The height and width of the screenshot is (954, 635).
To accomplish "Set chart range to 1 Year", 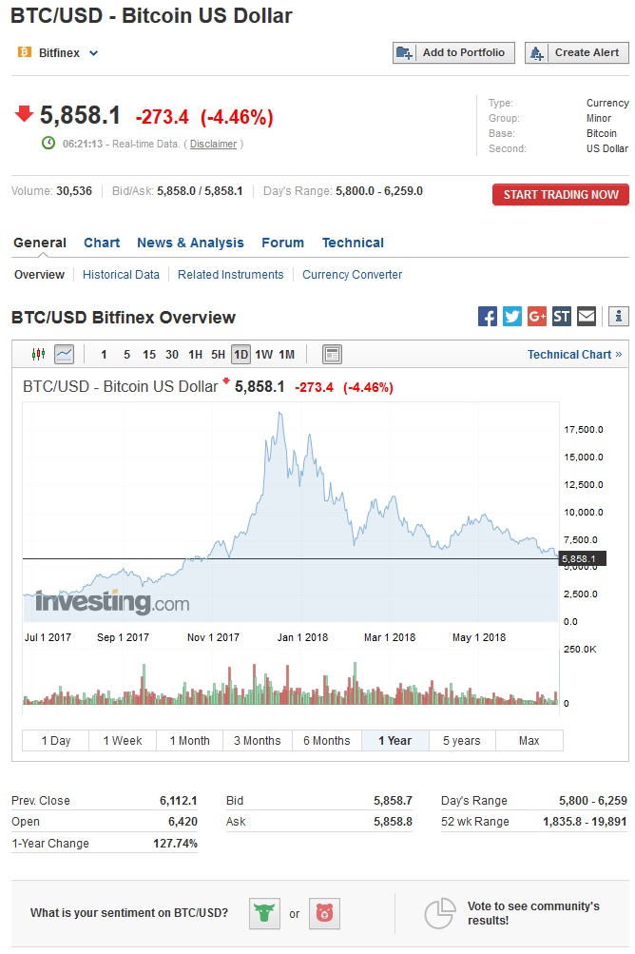I will [x=395, y=740].
